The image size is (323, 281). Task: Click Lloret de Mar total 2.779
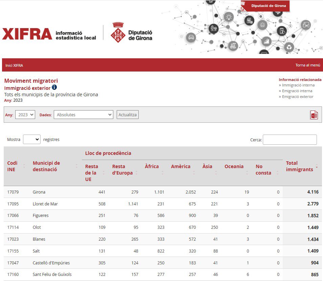coord(313,204)
